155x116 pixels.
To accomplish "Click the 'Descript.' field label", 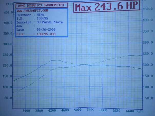I will (25, 22).
